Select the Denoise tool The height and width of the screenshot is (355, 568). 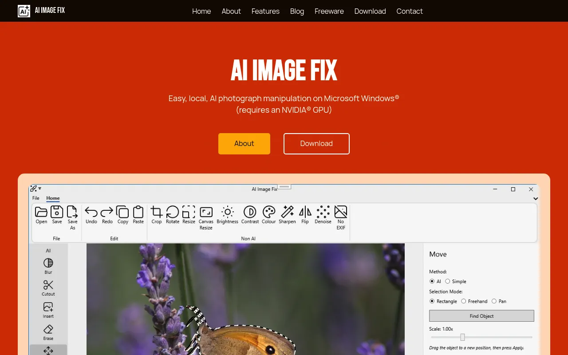[x=323, y=215]
